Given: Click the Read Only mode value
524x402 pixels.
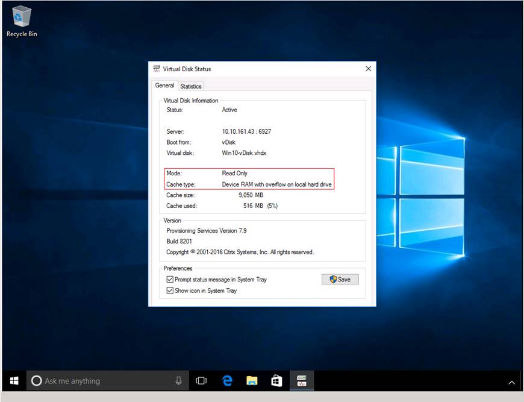Looking at the screenshot, I should point(235,173).
